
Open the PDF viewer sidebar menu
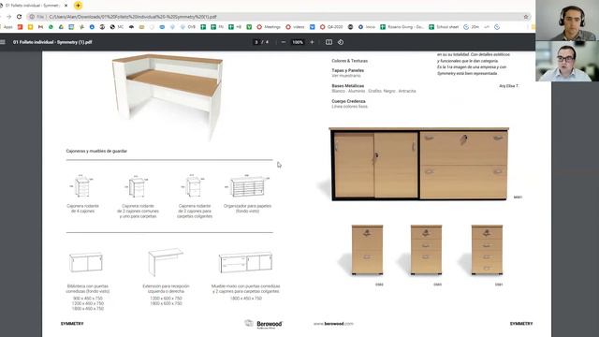coord(3,42)
